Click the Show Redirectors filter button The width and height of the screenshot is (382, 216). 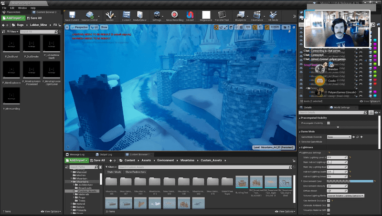[135, 171]
